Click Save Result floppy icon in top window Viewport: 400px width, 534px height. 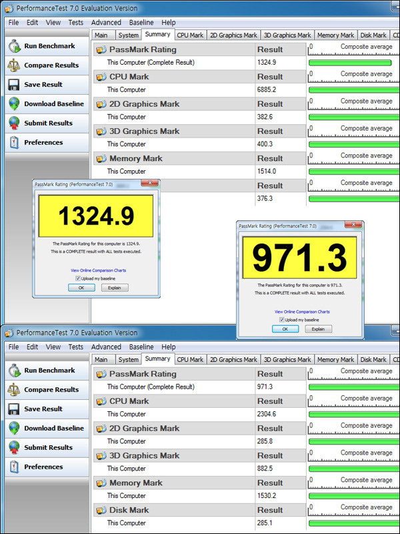click(x=14, y=85)
